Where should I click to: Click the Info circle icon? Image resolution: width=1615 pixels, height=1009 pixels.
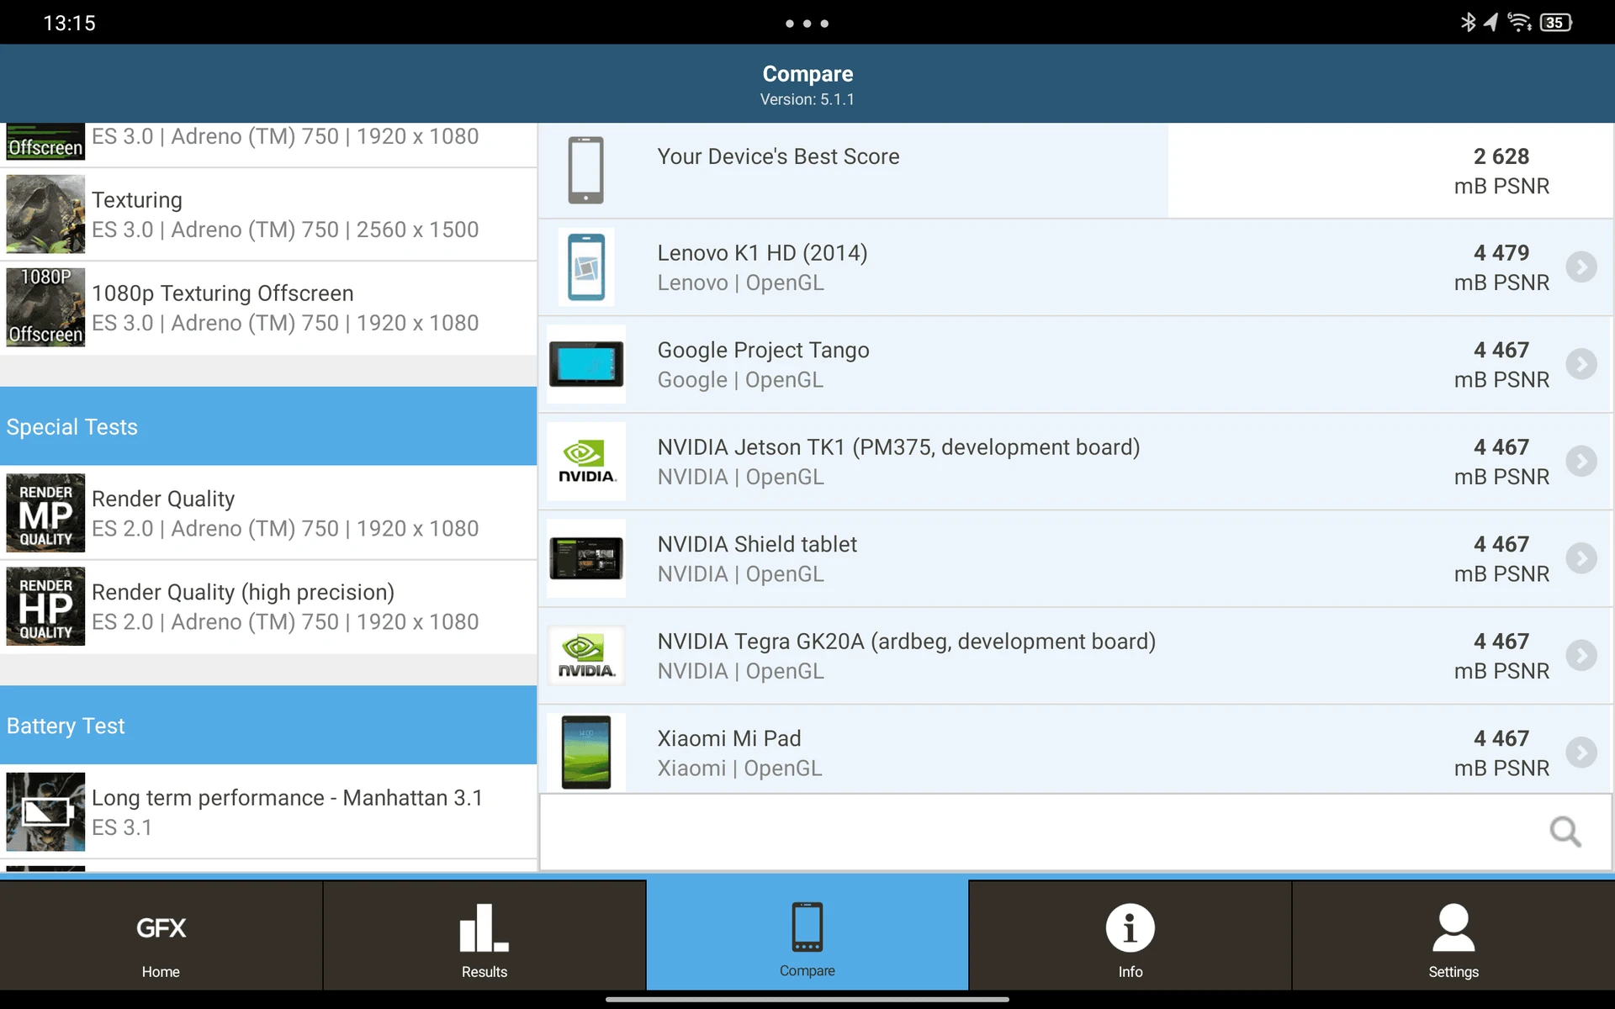[x=1130, y=928]
